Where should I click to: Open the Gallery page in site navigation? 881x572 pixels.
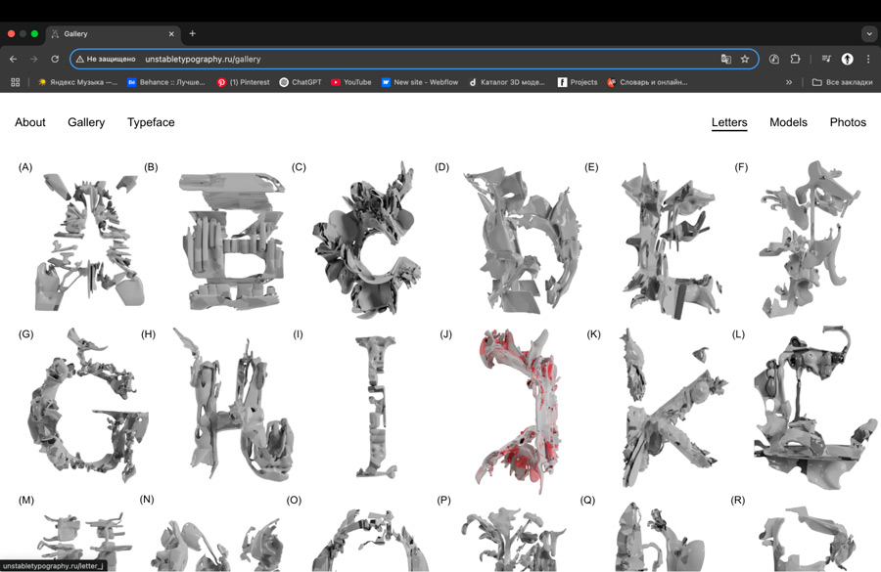(86, 122)
